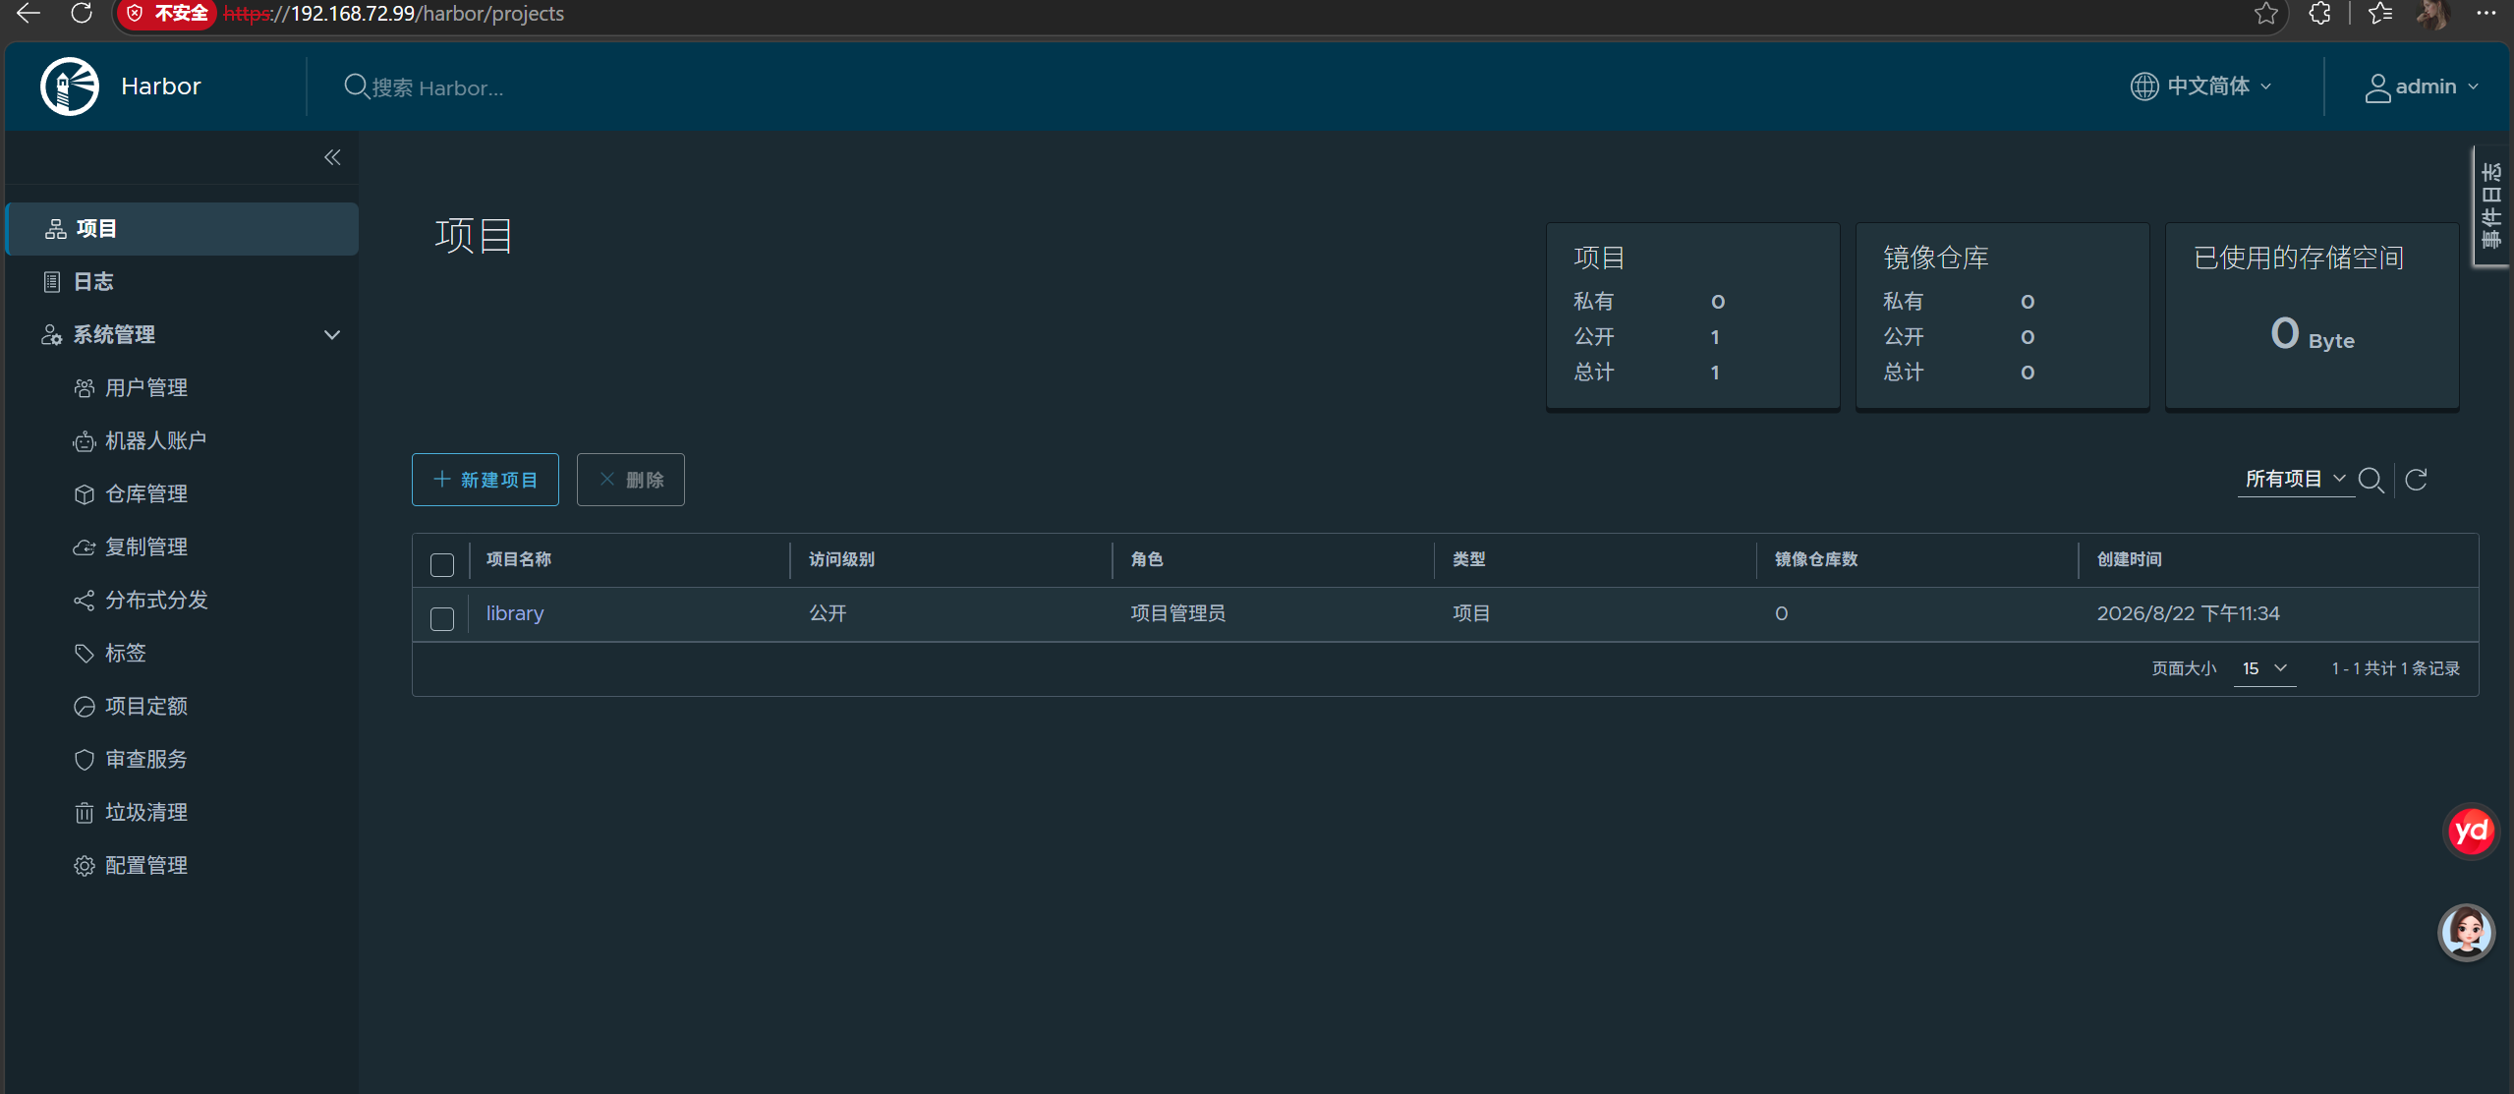Click the insecure connection warning badge
The image size is (2514, 1094).
[167, 14]
